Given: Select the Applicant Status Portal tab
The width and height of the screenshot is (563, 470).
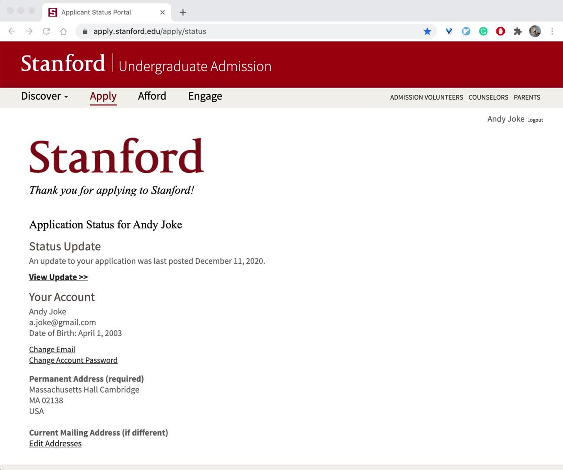Looking at the screenshot, I should 107,12.
